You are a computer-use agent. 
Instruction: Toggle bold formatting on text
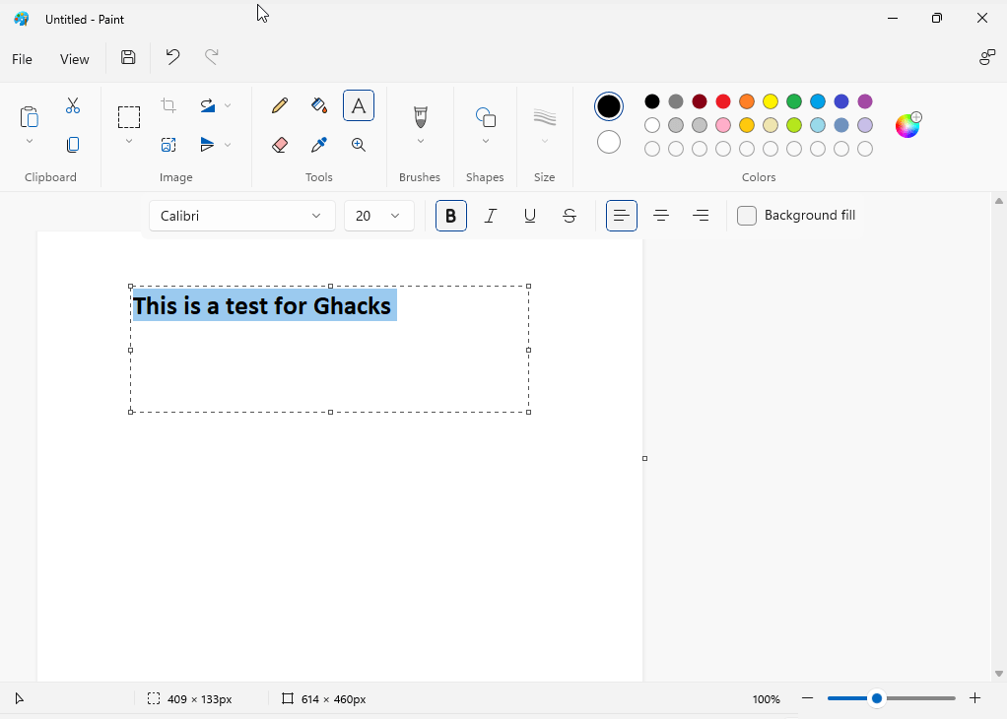click(x=450, y=216)
